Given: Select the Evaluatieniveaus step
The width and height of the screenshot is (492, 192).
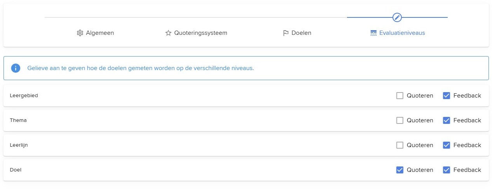Looking at the screenshot, I should 398,33.
